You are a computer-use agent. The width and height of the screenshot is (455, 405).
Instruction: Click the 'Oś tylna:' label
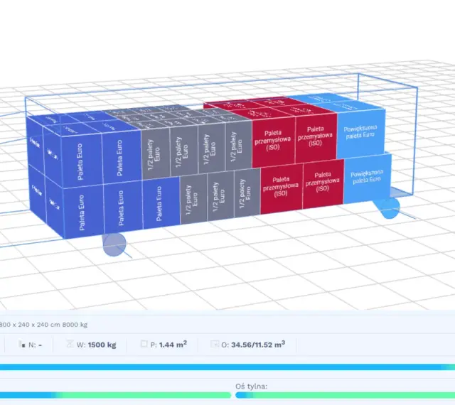coord(251,386)
